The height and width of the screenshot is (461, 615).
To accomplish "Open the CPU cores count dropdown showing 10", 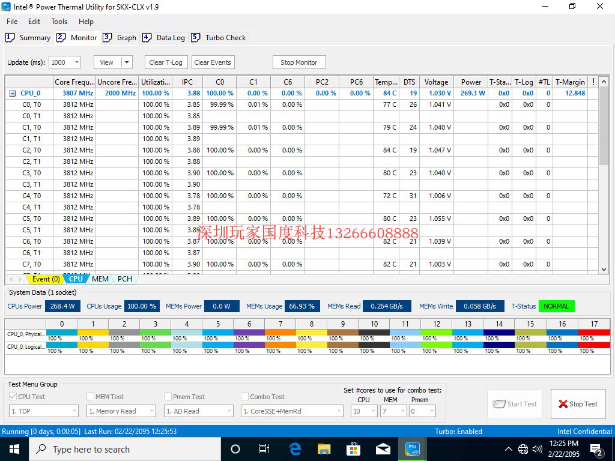I will (x=364, y=411).
